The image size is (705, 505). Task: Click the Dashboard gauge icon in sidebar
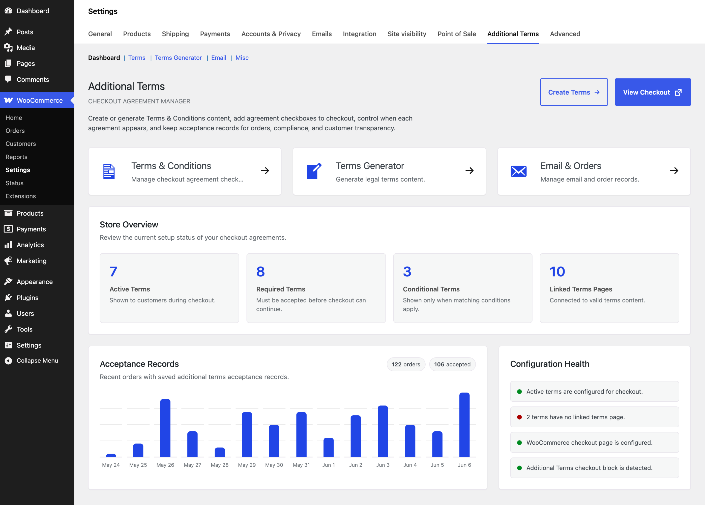pos(8,11)
